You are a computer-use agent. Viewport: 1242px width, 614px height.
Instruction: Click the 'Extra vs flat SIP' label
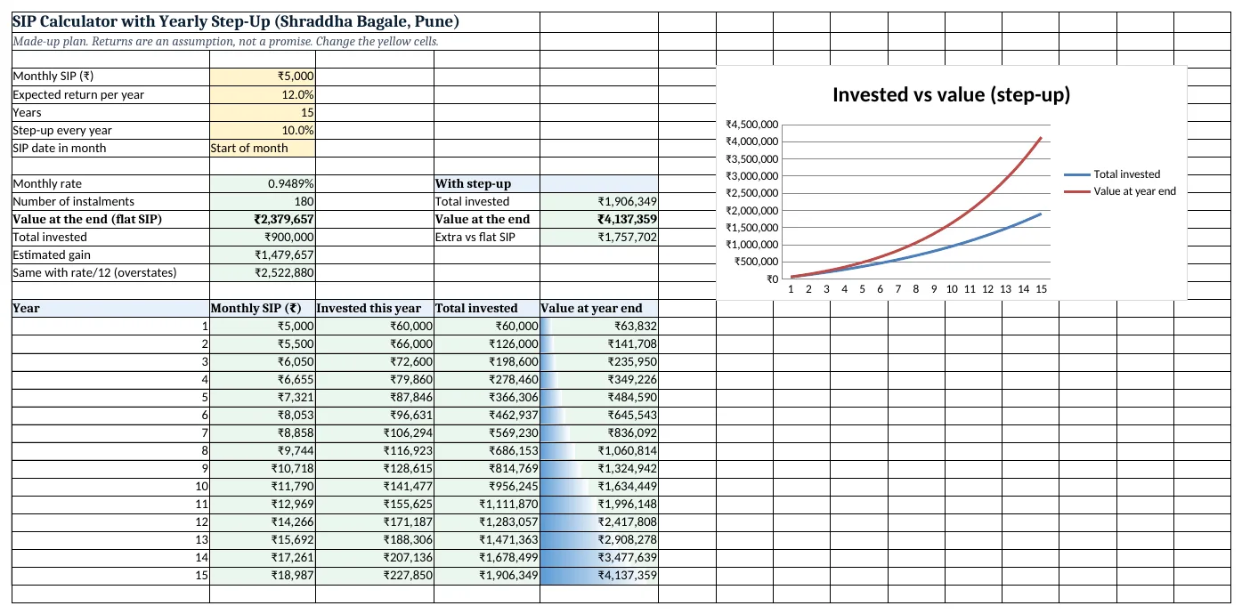tap(486, 238)
